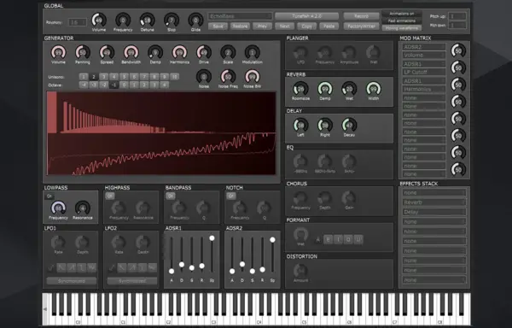This screenshot has height=328, width=512.
Task: Enable the Bandpass filter On button
Action: click(x=171, y=196)
